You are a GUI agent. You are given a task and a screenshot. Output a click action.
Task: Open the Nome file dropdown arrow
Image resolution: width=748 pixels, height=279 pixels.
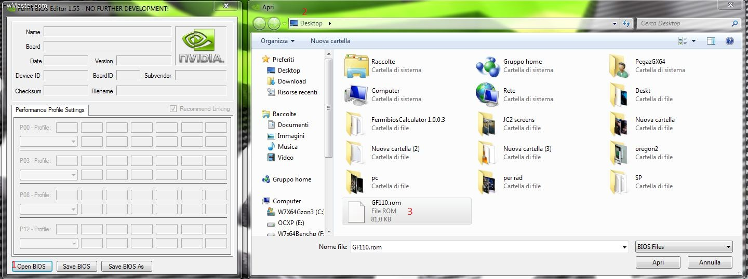coord(624,247)
